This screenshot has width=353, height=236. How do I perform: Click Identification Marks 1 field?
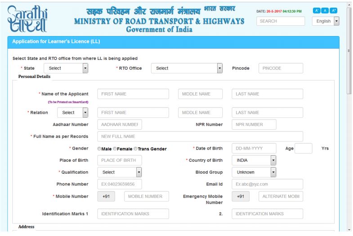(133, 214)
